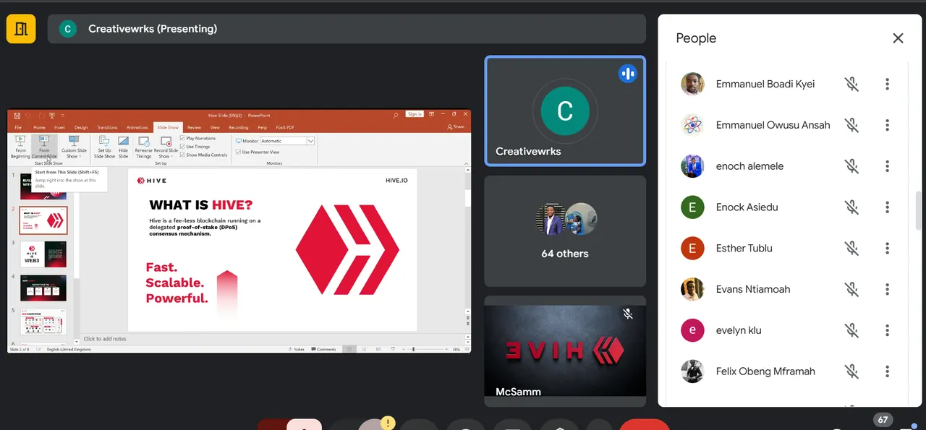Select slide 4 thumbnail in PowerPoint

43,288
